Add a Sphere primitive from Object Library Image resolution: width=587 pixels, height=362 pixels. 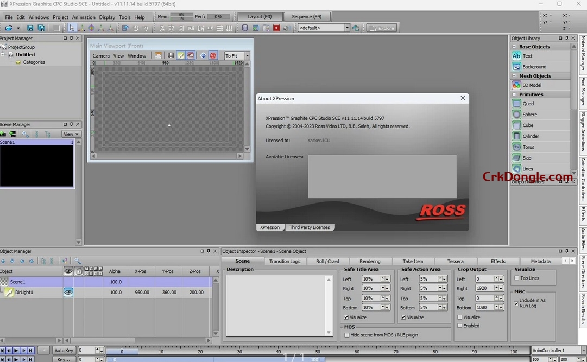tap(527, 114)
